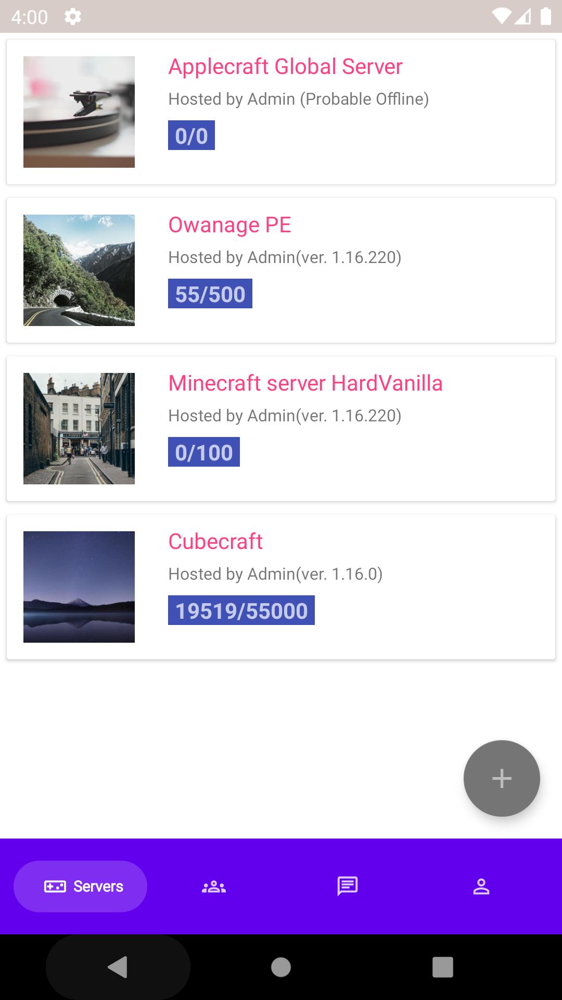Tap the street thumbnail of HardVanilla
The width and height of the screenshot is (562, 1000).
(79, 429)
